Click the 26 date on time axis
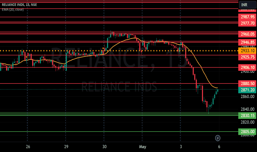Viewport: 257px width, 152px height. [x=28, y=146]
